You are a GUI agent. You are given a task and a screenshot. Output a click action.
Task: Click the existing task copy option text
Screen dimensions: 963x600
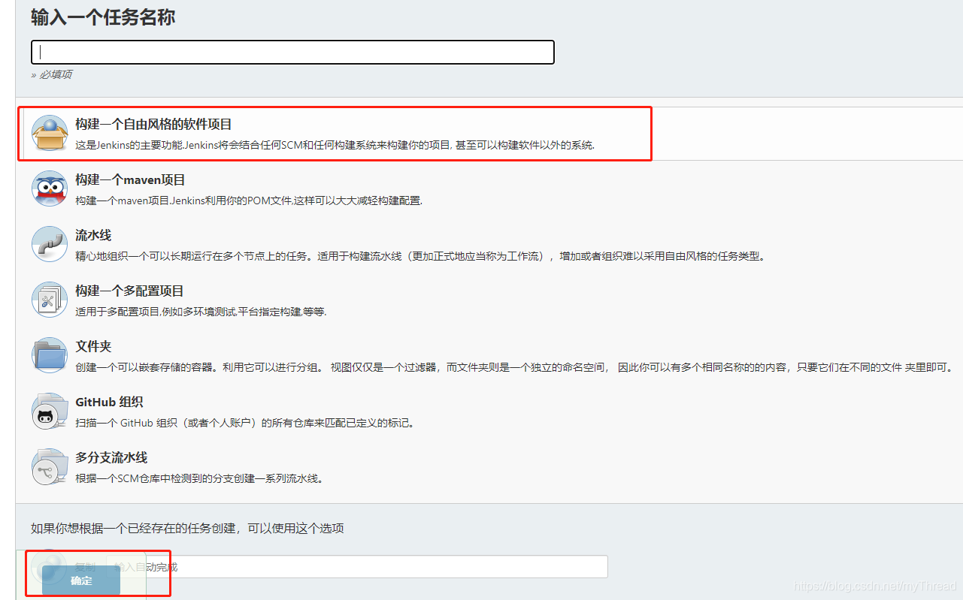[x=187, y=529]
